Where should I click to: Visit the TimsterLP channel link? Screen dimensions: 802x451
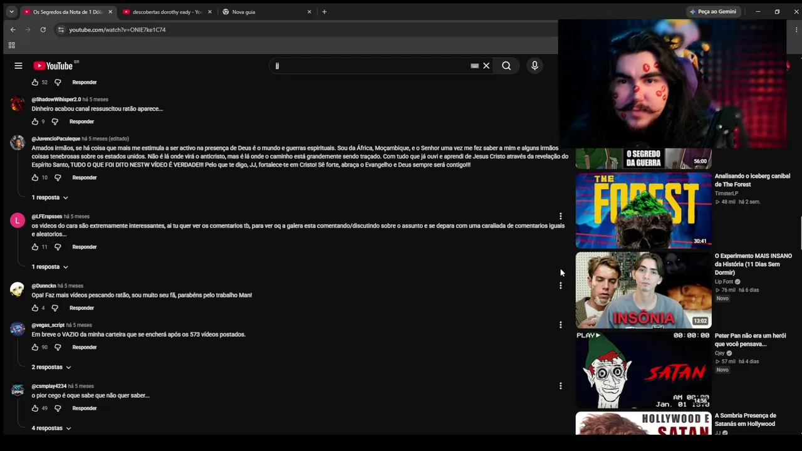coord(727,194)
